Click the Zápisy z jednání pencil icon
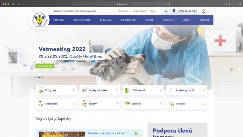This screenshot has width=243, height=137. click(x=84, y=90)
